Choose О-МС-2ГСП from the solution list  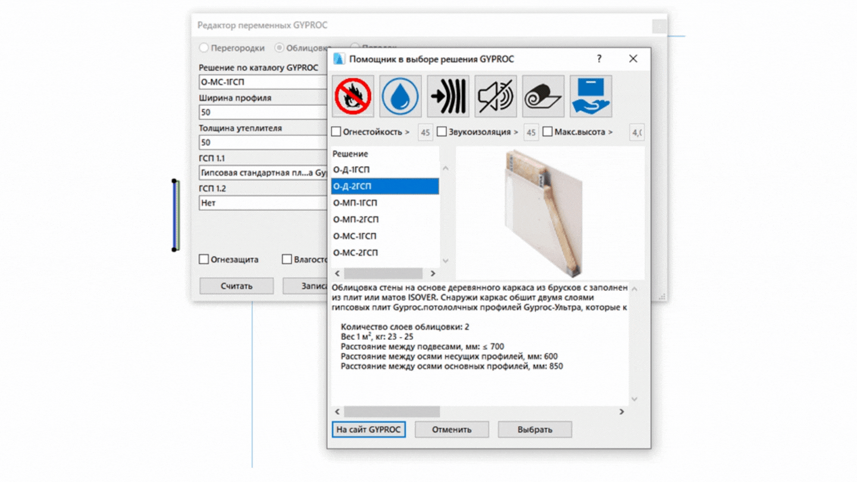click(356, 253)
